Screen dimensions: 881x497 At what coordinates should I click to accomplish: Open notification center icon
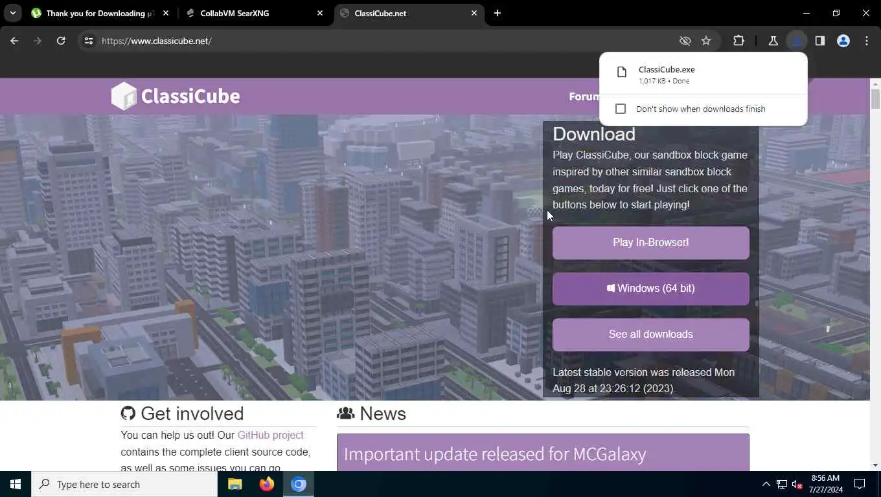coord(860,484)
